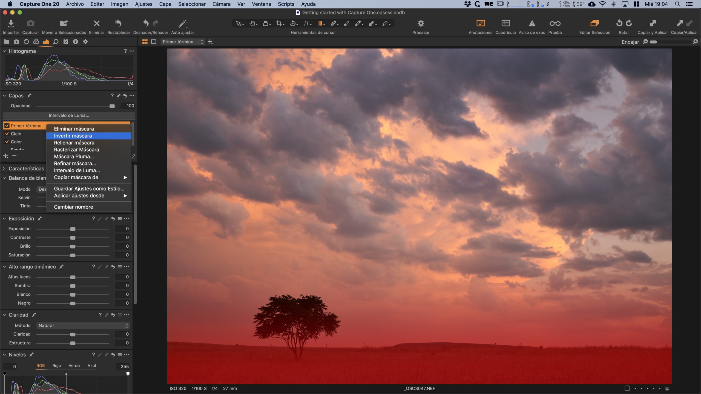Viewport: 701px width, 394px height.
Task: Open the library folder tool tab
Action: tap(7, 42)
